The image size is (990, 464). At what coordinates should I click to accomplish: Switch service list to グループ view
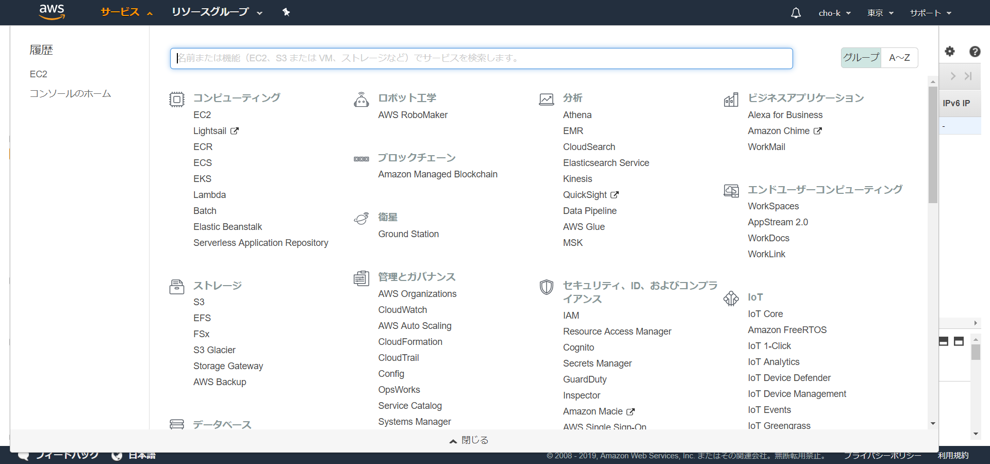pyautogui.click(x=861, y=58)
